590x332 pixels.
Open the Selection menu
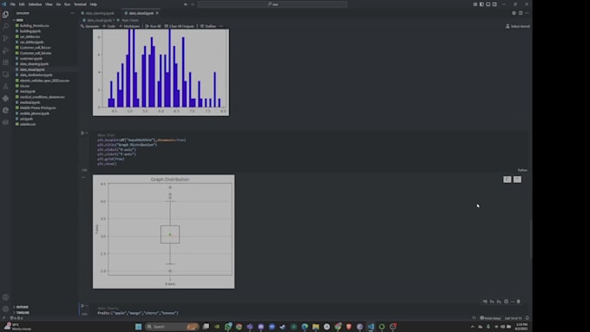35,4
